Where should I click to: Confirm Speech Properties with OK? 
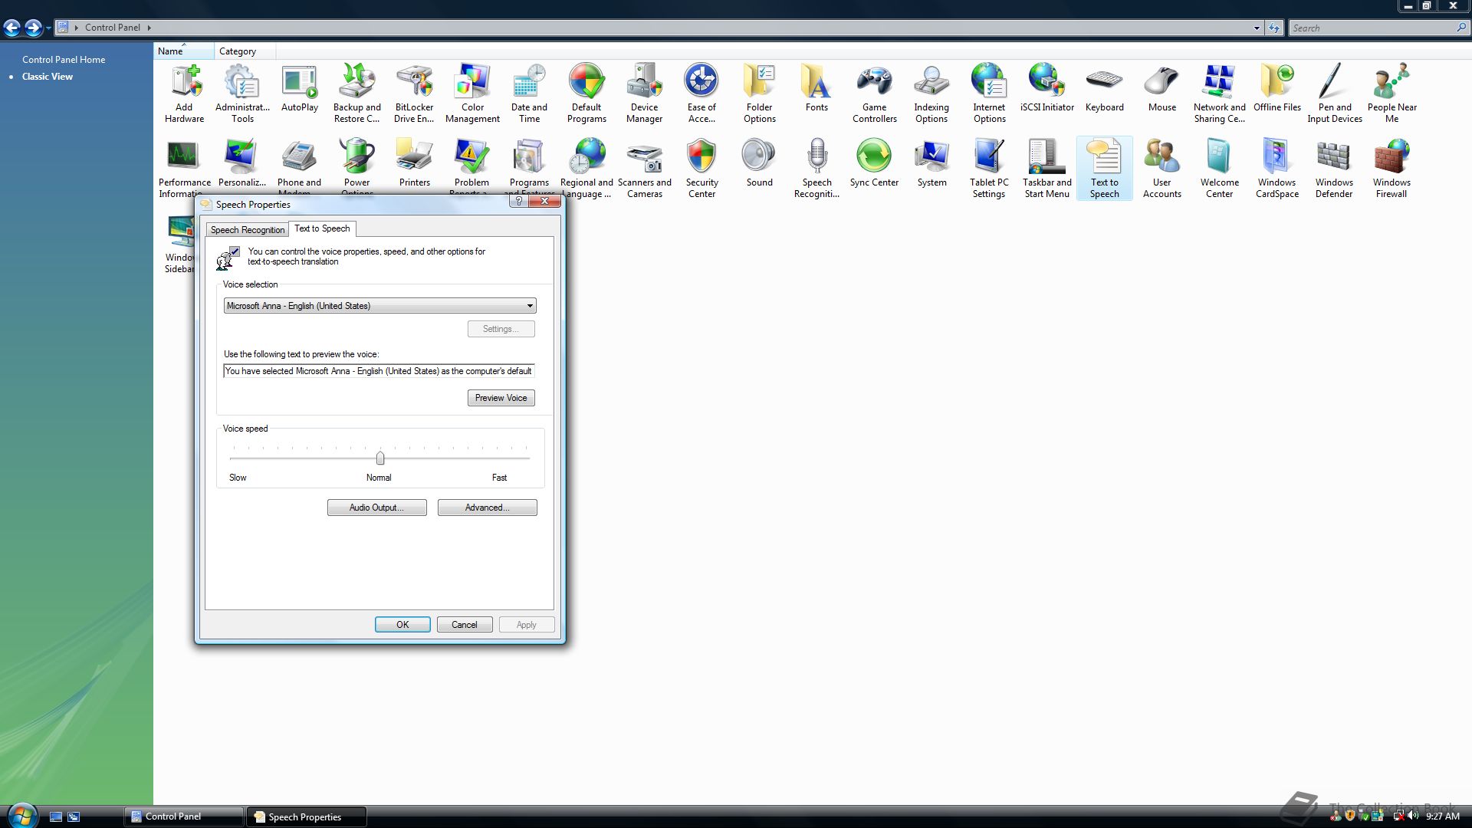pos(402,625)
